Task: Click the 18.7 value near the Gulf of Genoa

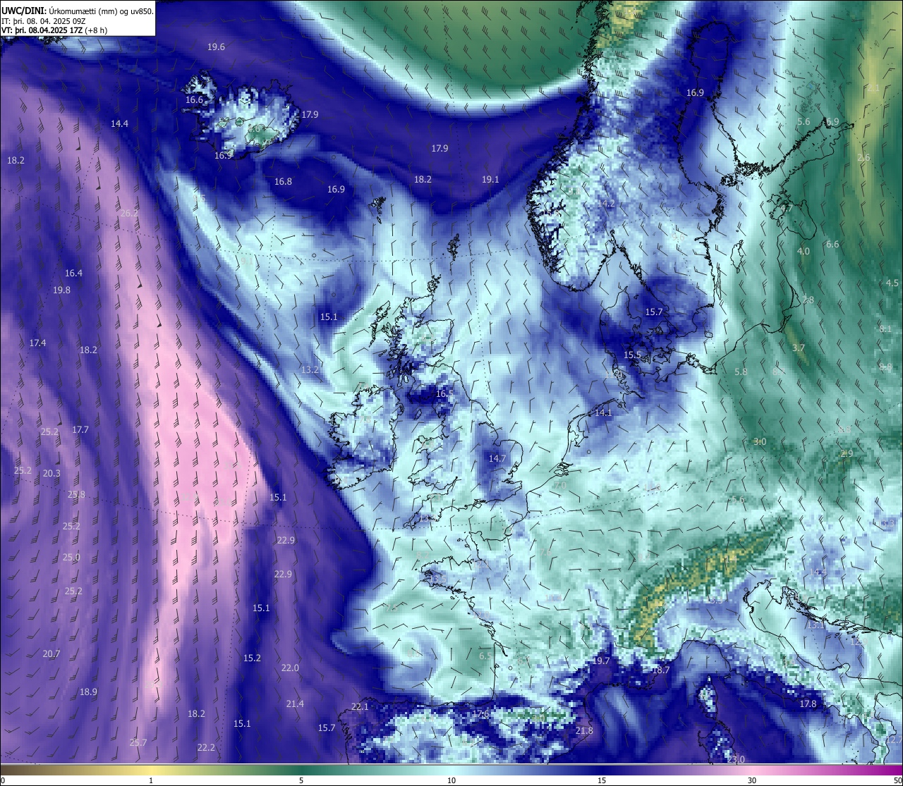Action: click(x=661, y=670)
